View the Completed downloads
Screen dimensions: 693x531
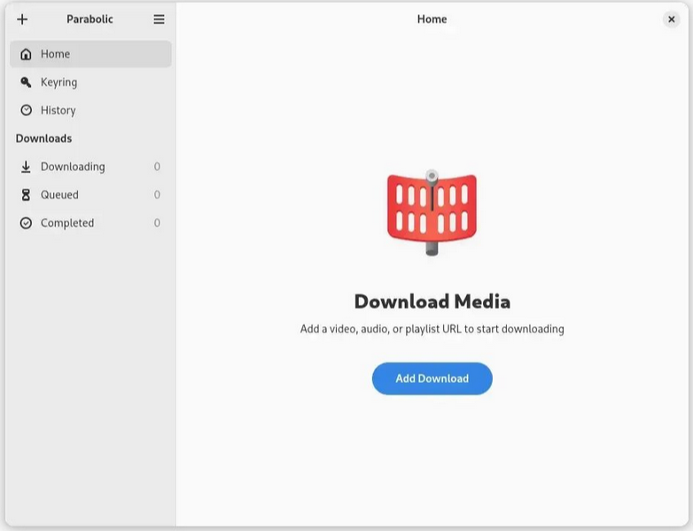67,223
